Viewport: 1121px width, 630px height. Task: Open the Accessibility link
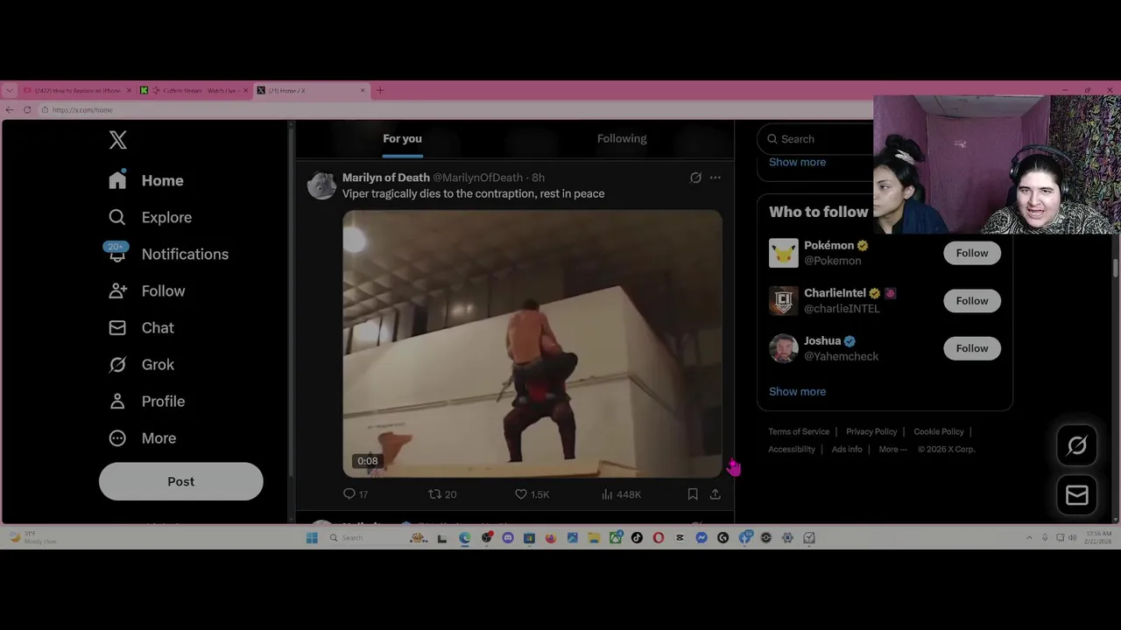pos(792,449)
